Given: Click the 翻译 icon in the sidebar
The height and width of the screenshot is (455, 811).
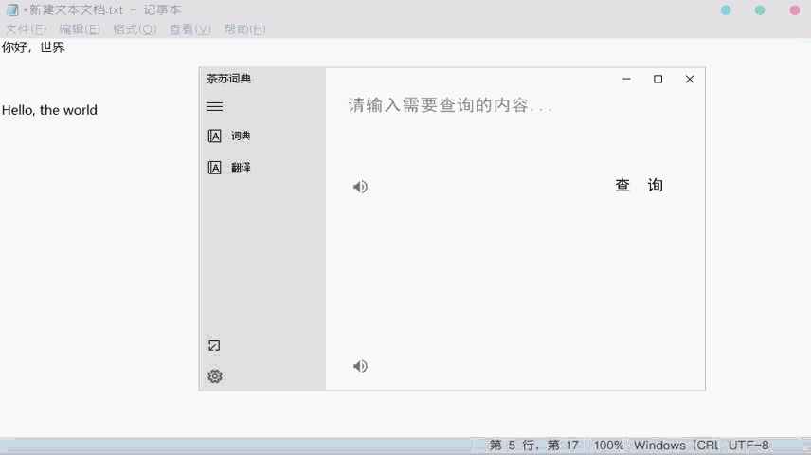Looking at the screenshot, I should click(x=215, y=167).
